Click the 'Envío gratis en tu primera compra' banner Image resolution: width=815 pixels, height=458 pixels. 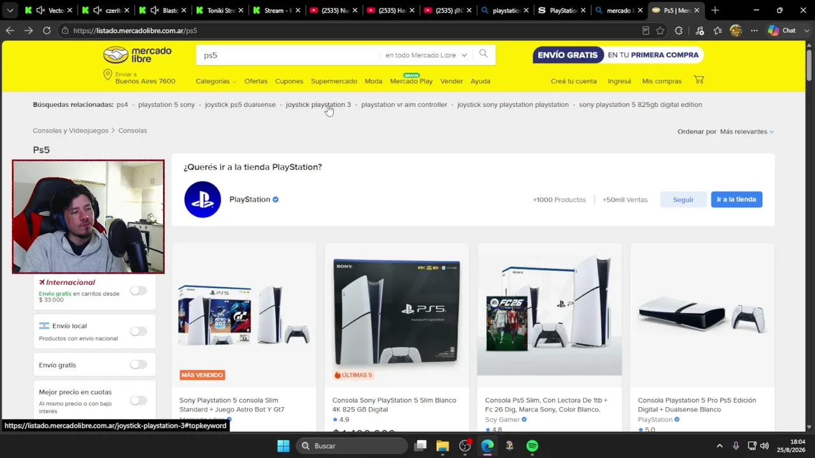coord(618,55)
